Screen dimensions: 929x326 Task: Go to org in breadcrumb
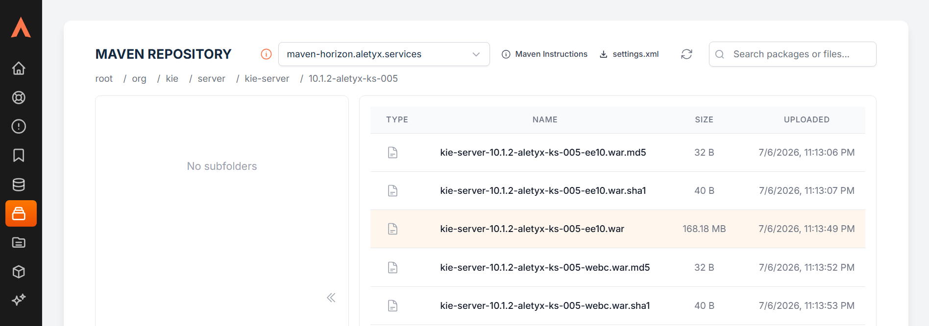pyautogui.click(x=139, y=78)
